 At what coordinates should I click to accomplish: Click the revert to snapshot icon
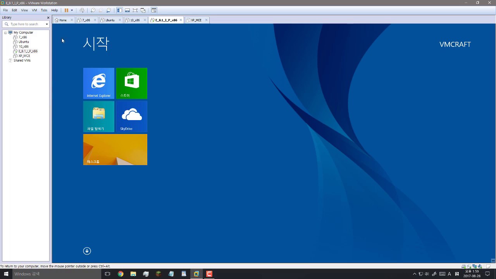[x=101, y=10]
